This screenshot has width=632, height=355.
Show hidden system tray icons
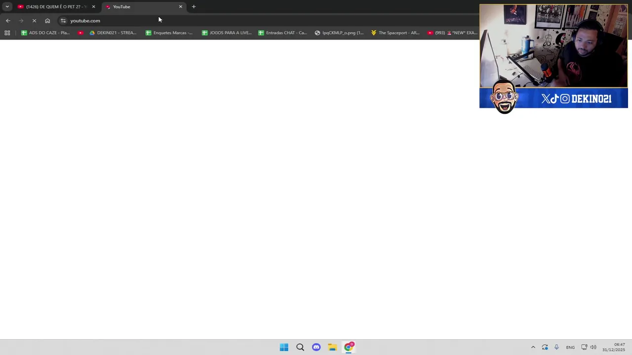click(533, 347)
